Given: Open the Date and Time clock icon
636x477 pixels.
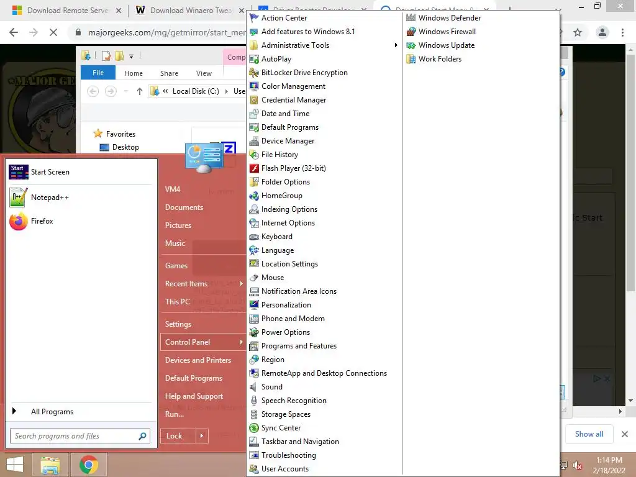Looking at the screenshot, I should click(x=254, y=114).
